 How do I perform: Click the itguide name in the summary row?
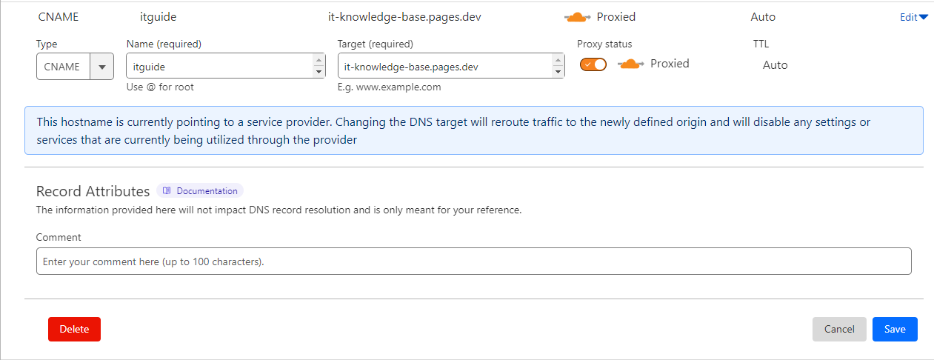click(159, 17)
